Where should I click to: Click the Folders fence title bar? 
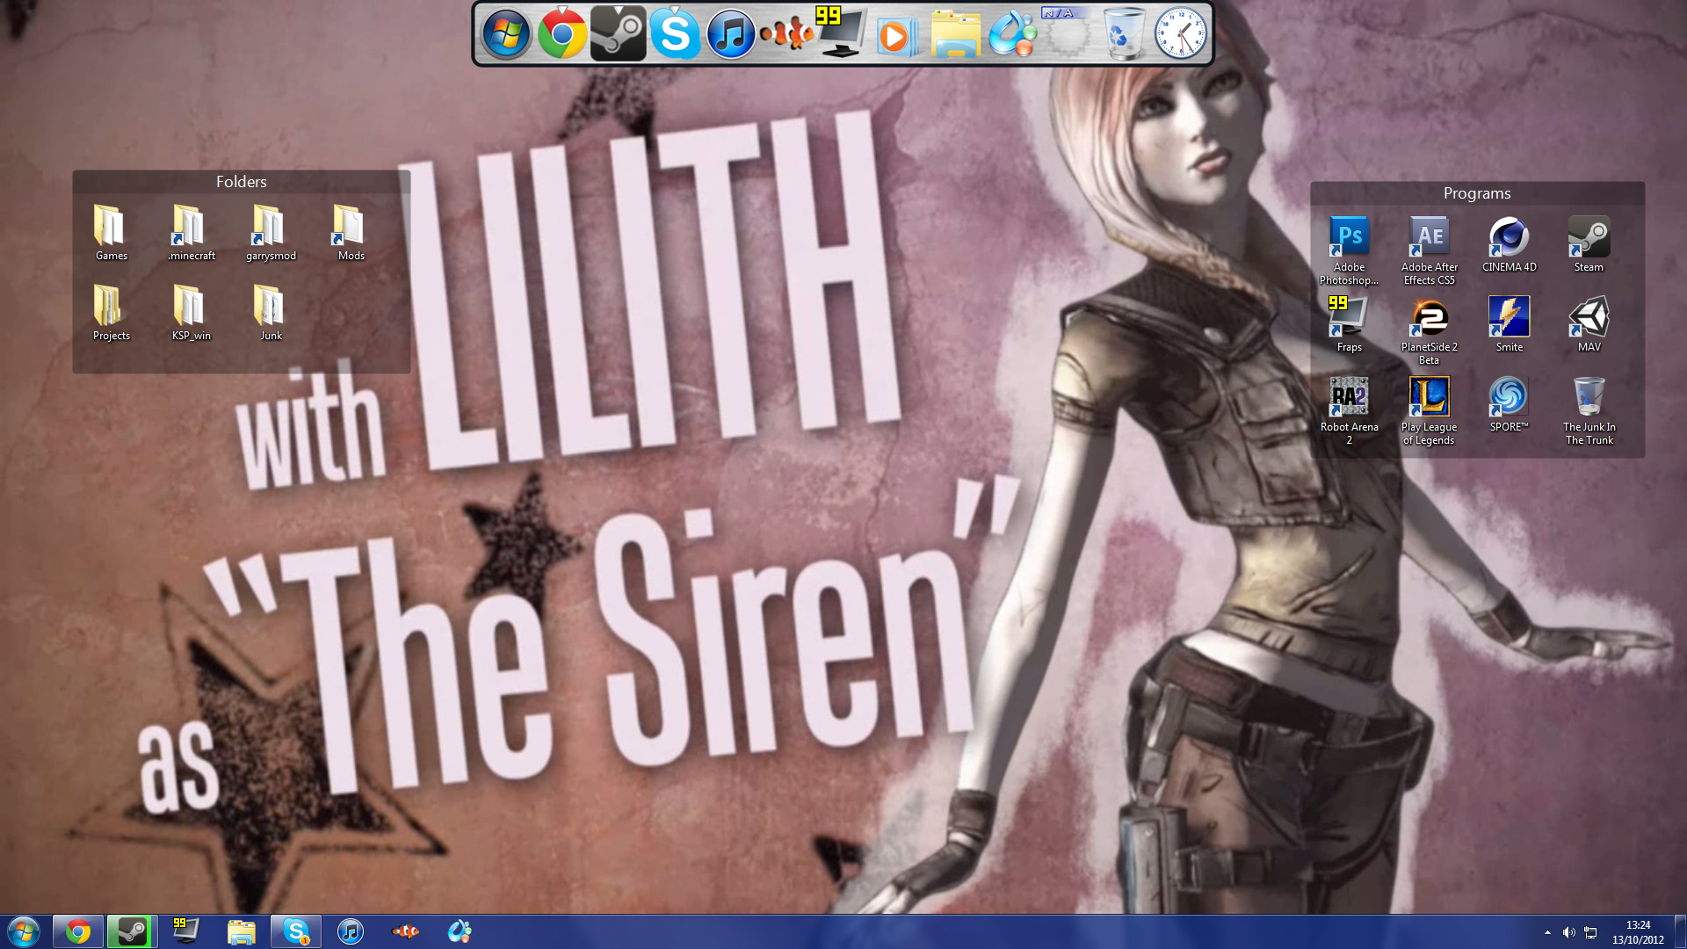(242, 182)
